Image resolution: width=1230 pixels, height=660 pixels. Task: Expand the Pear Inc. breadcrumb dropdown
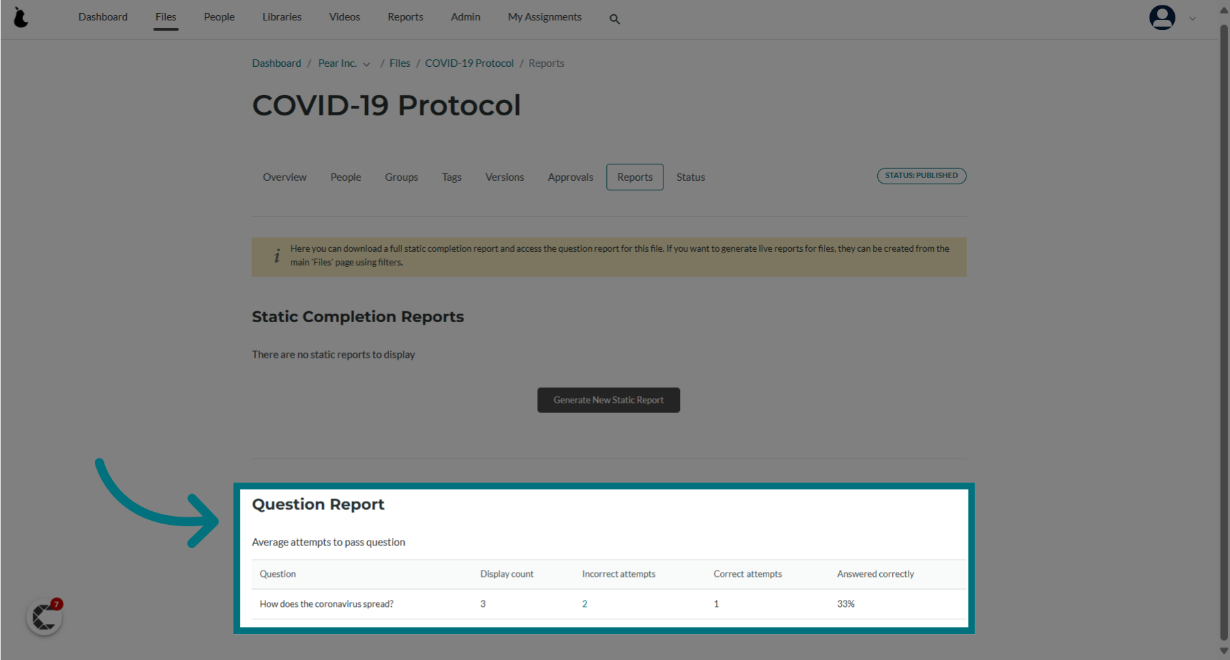[367, 64]
